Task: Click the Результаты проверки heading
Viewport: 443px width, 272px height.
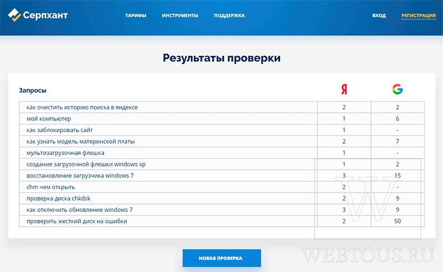Action: click(x=221, y=58)
